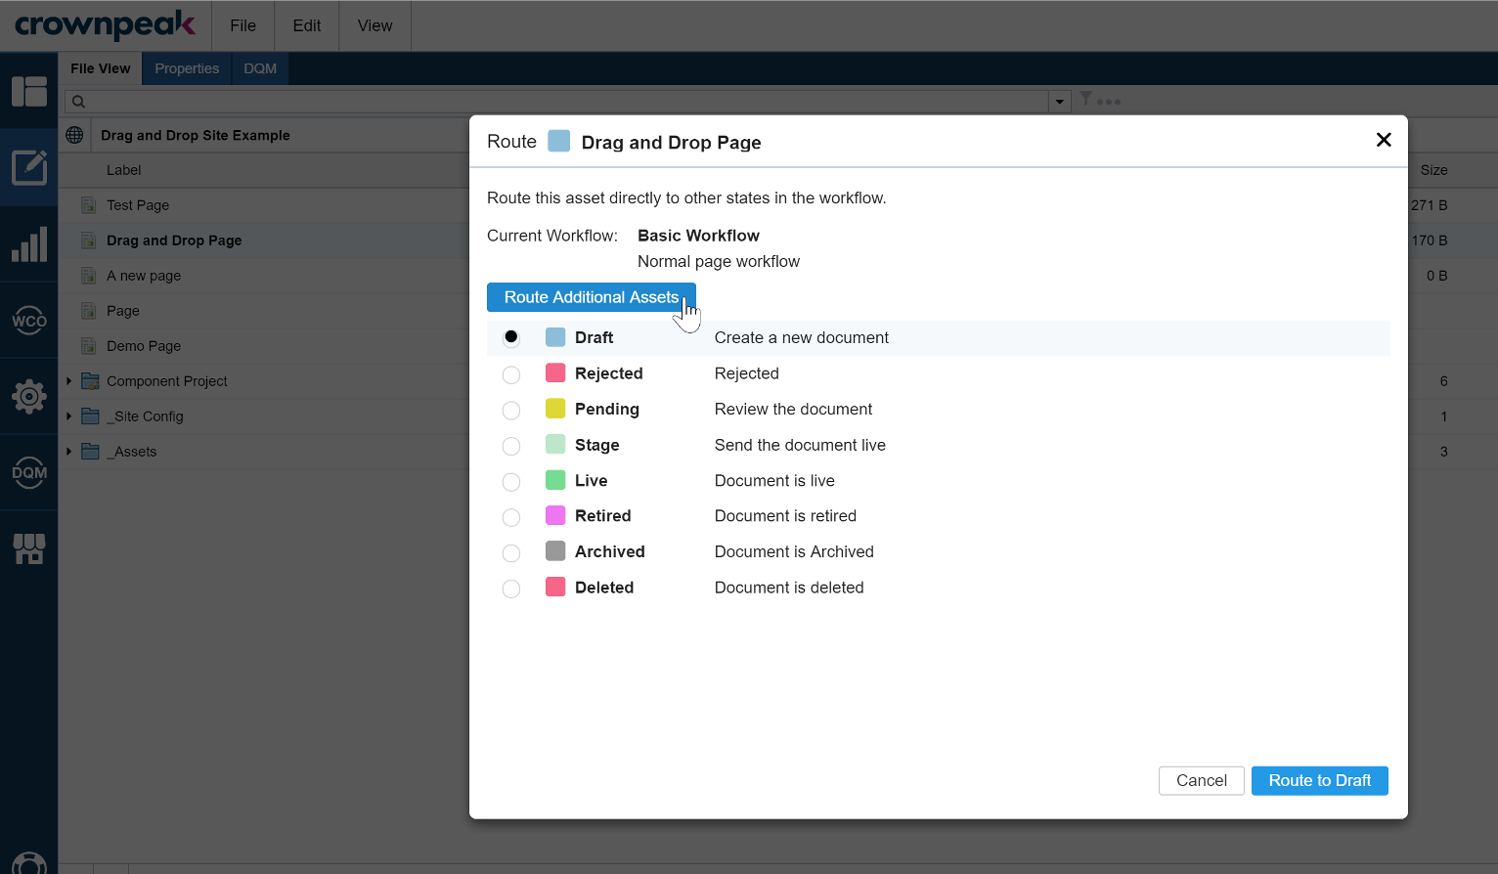The image size is (1498, 874).
Task: Click the search magnifier icon
Action: tap(78, 102)
